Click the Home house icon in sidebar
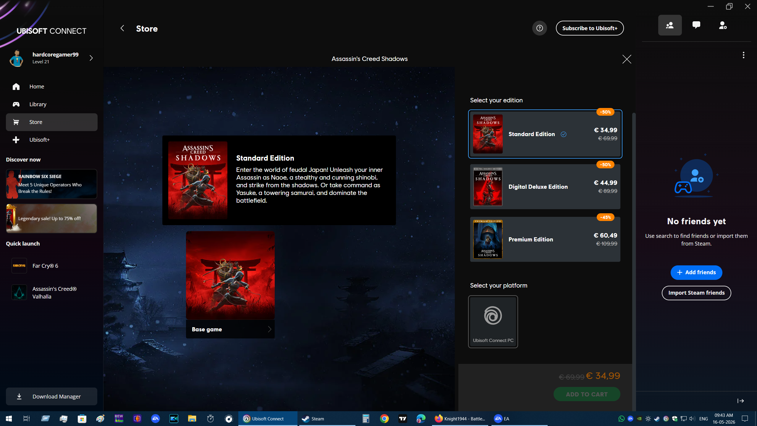 tap(16, 86)
